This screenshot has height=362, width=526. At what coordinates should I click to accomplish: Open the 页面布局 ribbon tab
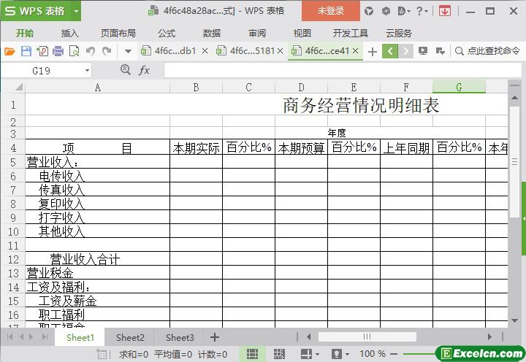point(118,33)
